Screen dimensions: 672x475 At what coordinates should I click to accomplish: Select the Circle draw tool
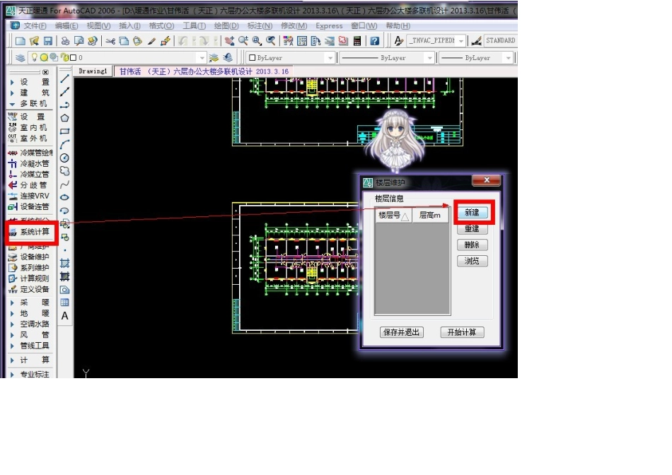click(64, 158)
